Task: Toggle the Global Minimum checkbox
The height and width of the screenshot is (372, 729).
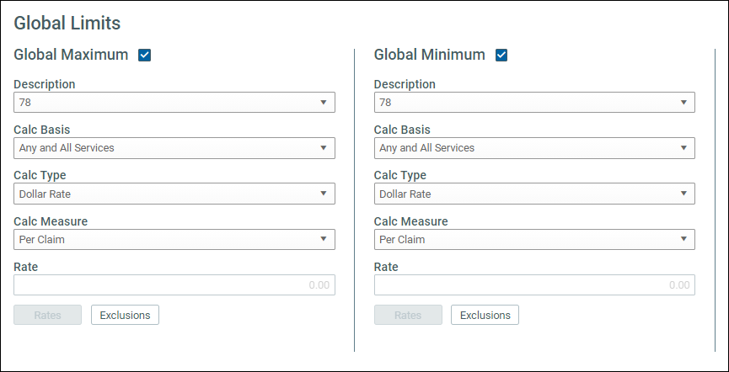Action: [501, 56]
